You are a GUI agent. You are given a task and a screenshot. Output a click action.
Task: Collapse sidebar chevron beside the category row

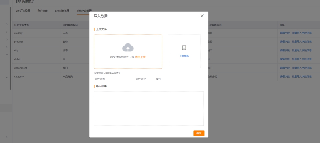click(x=7, y=77)
